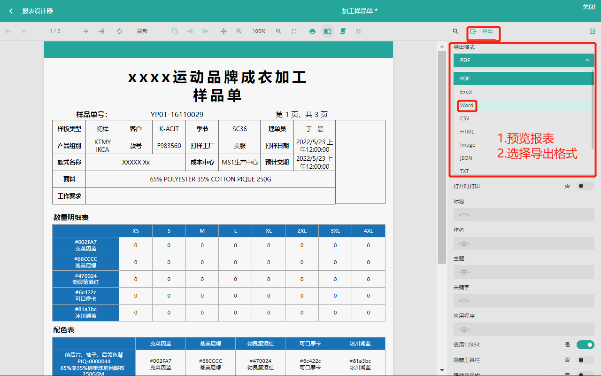Open the search panel magnifier icon
Image resolution: width=601 pixels, height=376 pixels.
[x=455, y=31]
